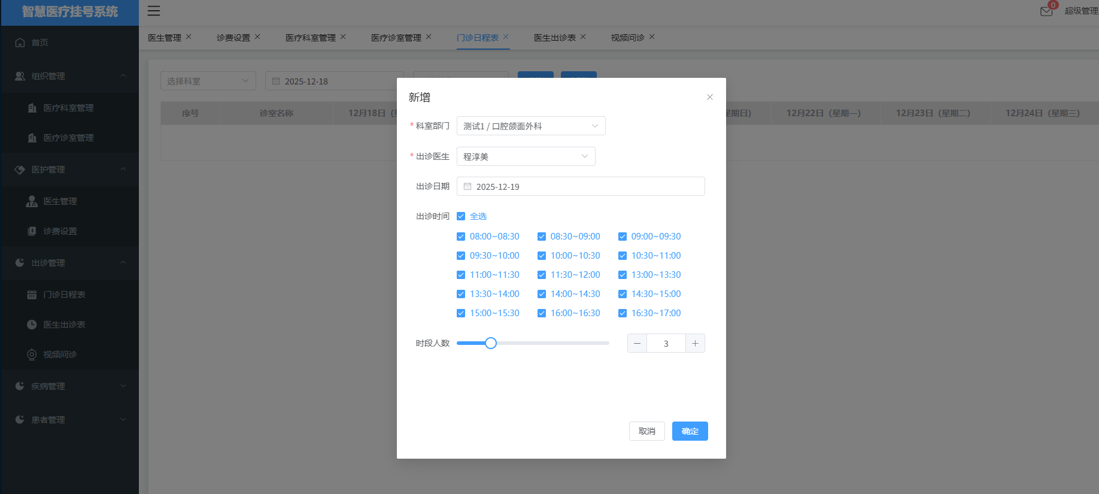Open the 超级管理 user menu
The width and height of the screenshot is (1099, 494).
pos(1081,11)
